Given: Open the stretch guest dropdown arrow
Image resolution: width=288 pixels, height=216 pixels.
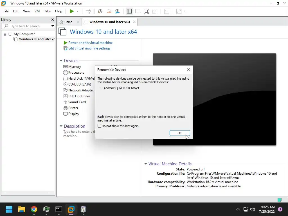Looking at the screenshot, I should [185, 11].
